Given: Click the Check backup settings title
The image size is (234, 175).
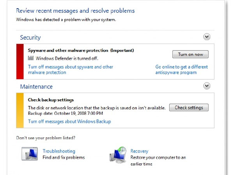Looking at the screenshot, I should [51, 100].
